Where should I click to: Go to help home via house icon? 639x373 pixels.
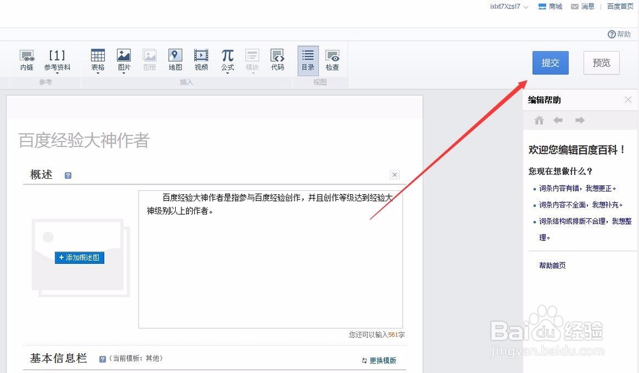(539, 120)
